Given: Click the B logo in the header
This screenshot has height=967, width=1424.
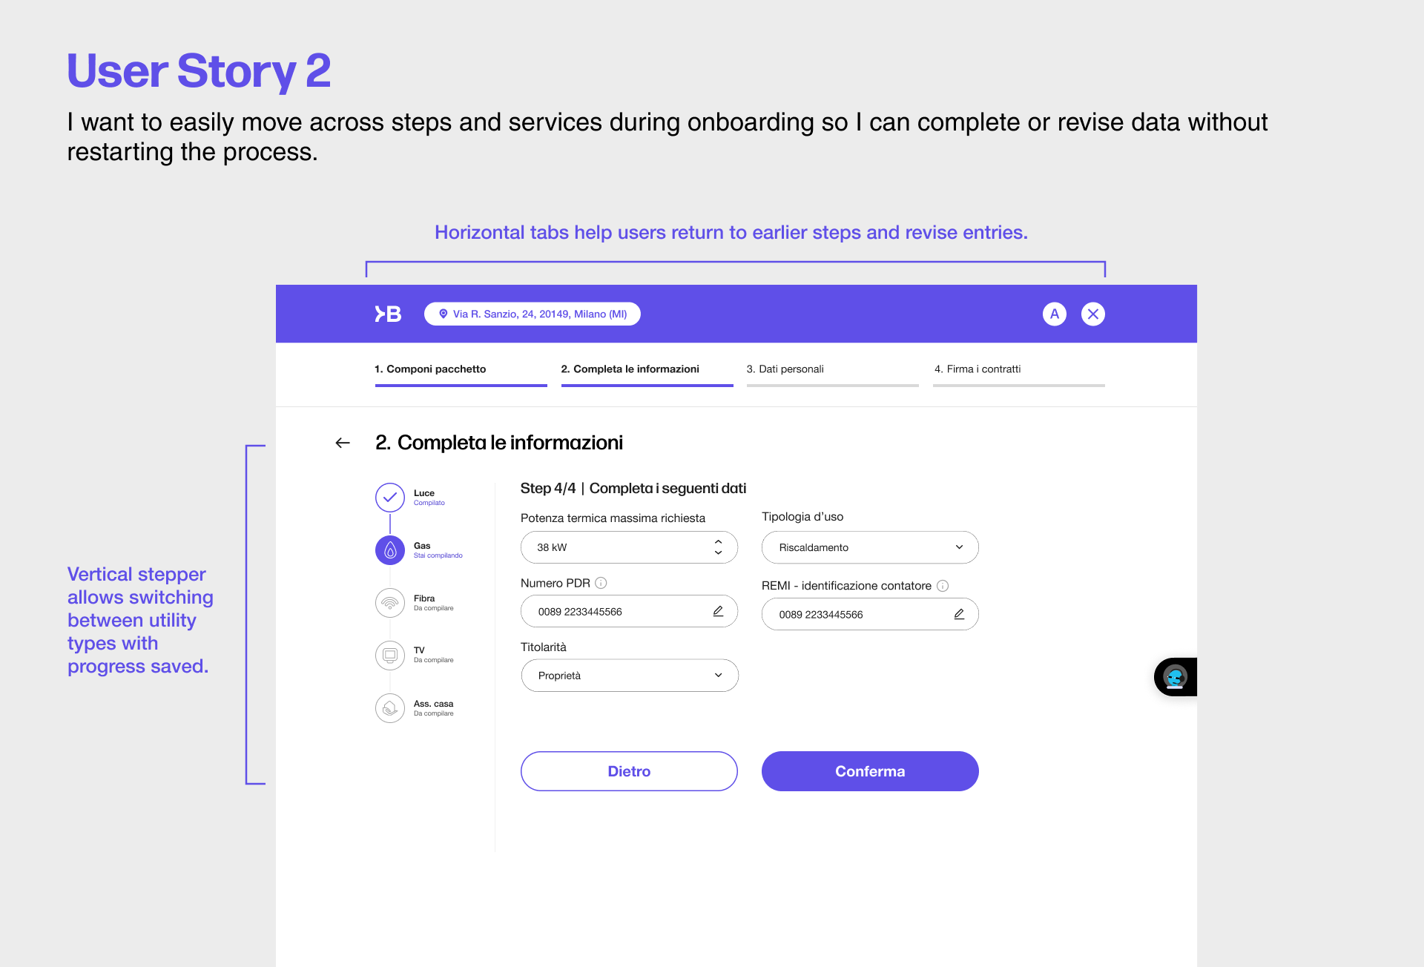Looking at the screenshot, I should (388, 314).
